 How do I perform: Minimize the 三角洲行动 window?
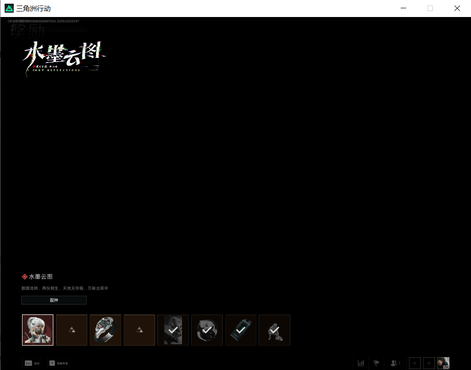tap(403, 8)
